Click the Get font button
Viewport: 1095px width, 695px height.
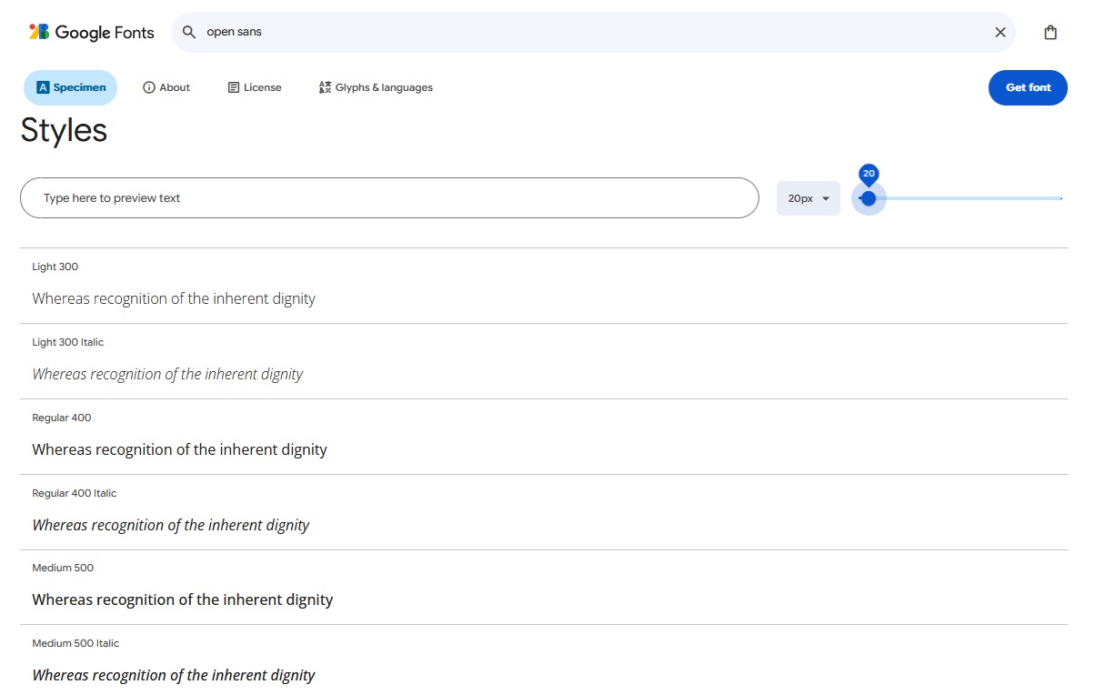click(1028, 88)
